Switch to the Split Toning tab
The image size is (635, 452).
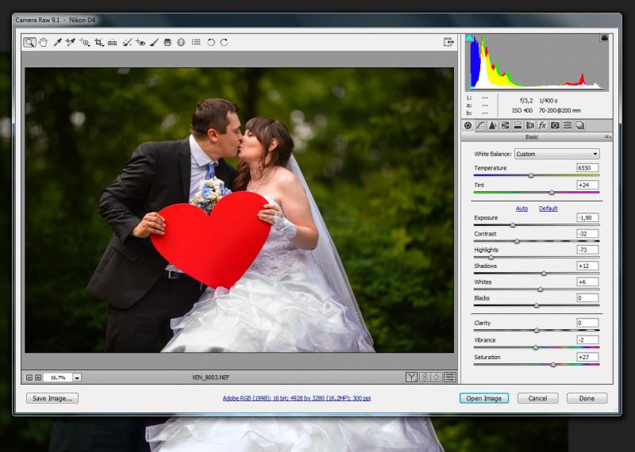pyautogui.click(x=518, y=125)
